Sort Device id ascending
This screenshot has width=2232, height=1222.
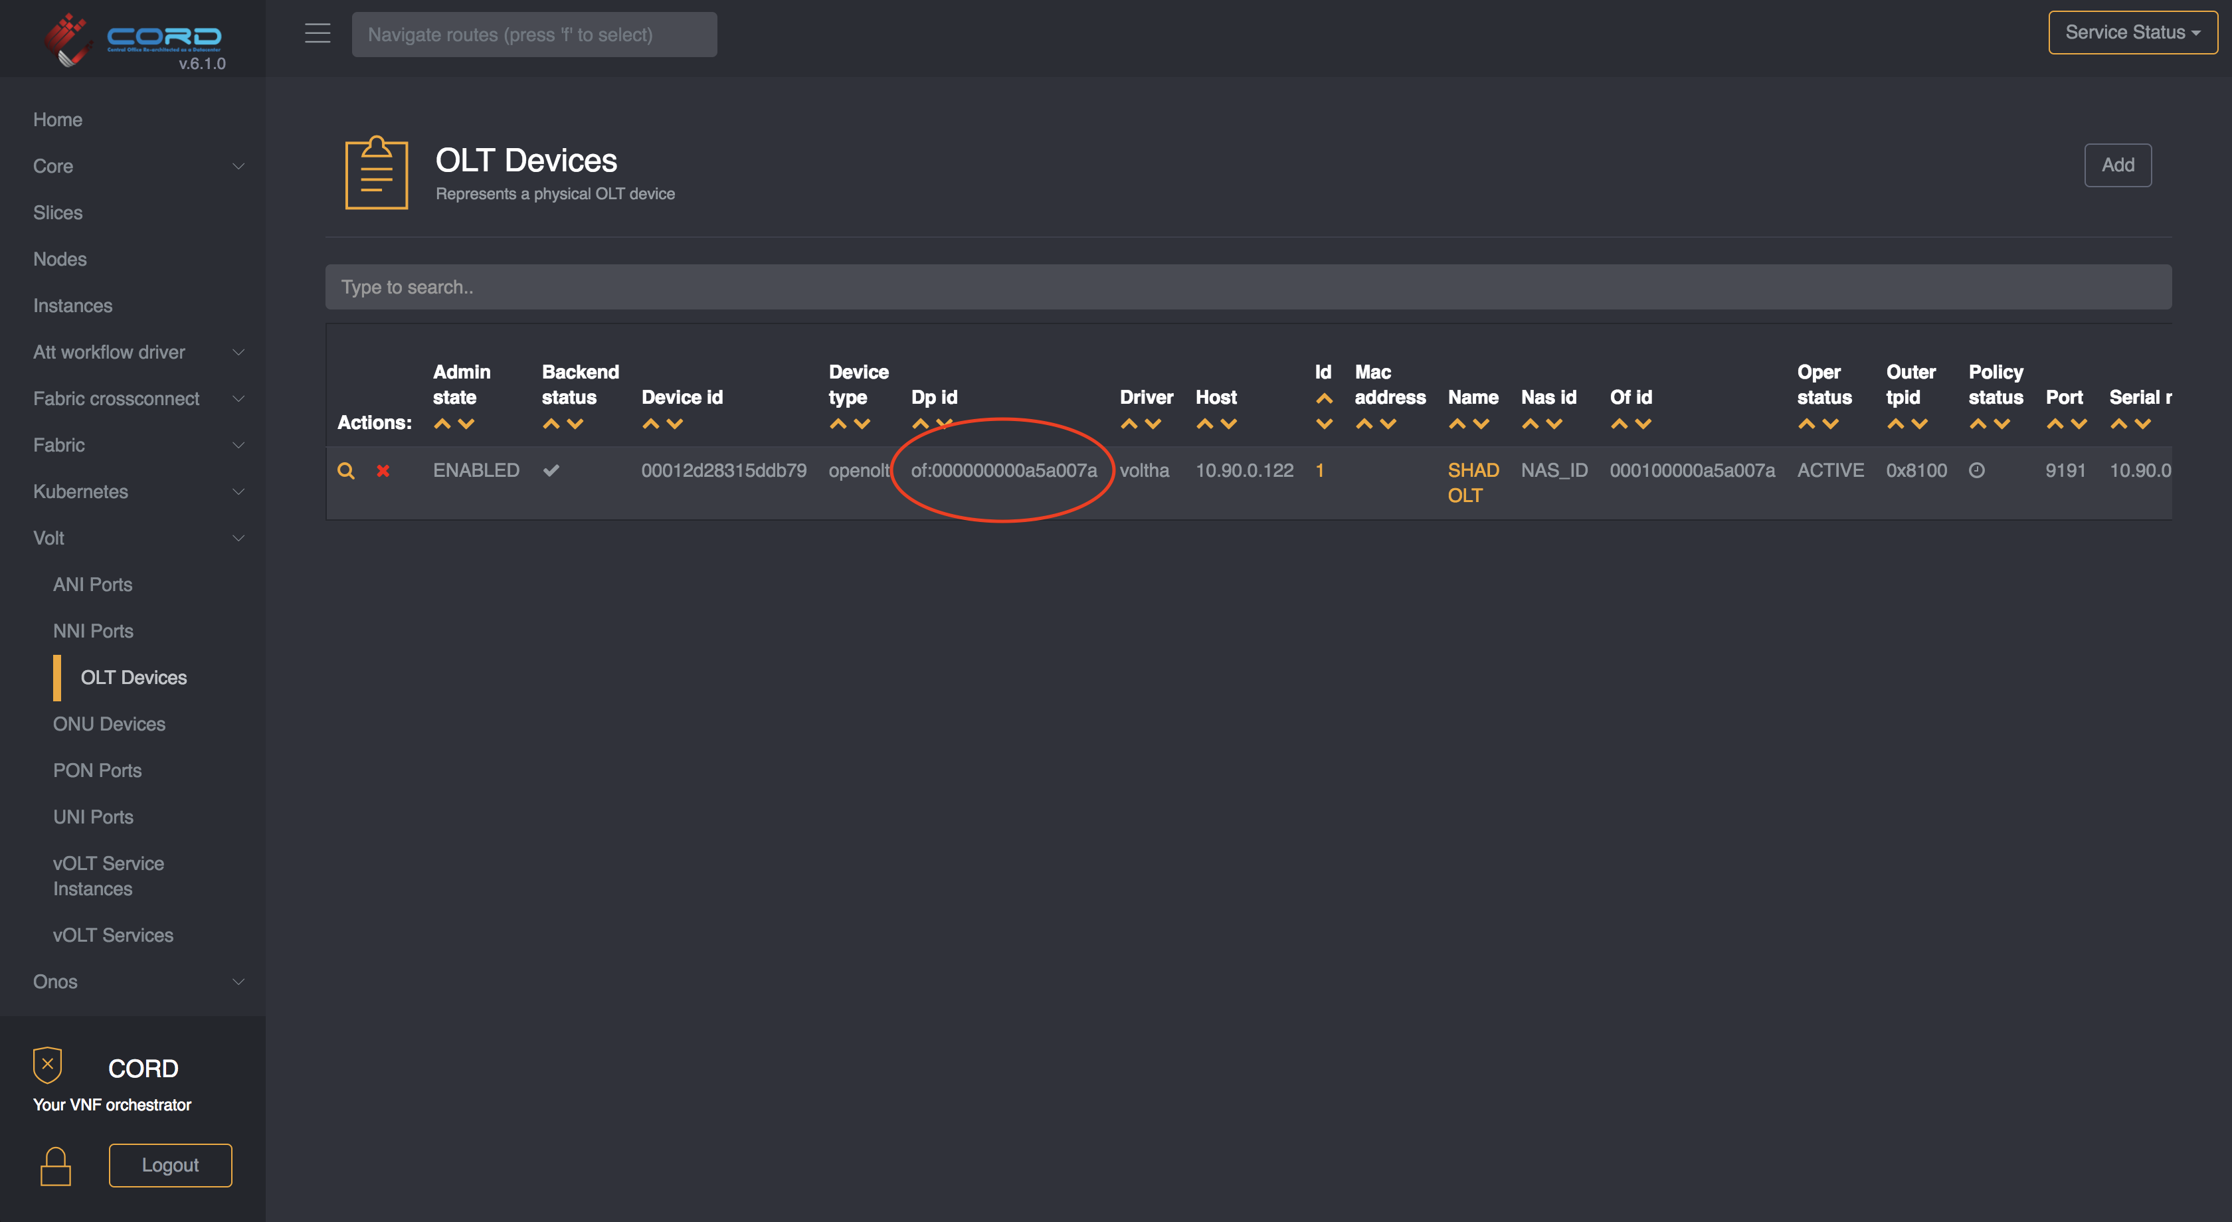click(x=651, y=424)
